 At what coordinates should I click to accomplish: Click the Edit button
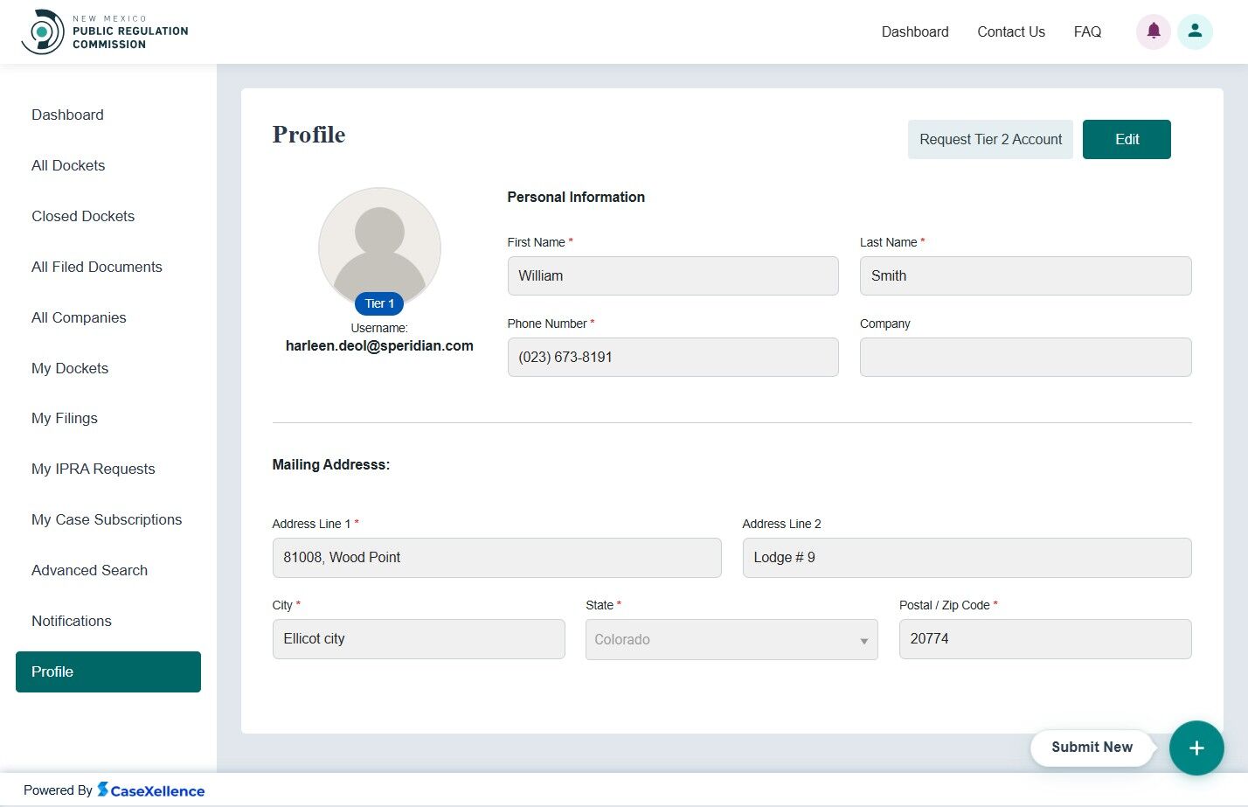tap(1127, 139)
